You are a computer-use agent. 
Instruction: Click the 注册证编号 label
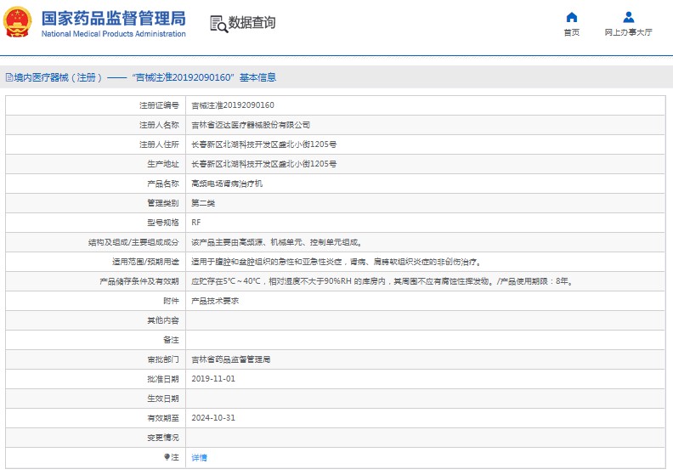click(159, 105)
